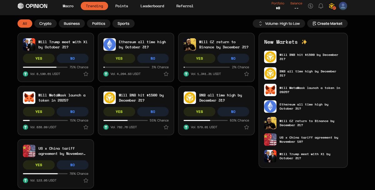Image resolution: width=375 pixels, height=190 pixels.
Task: Buy NO on BNB hit $1500
Action: click(153, 112)
